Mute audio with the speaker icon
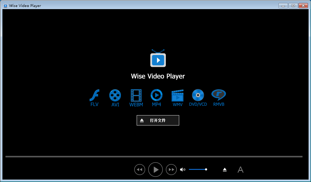311x182 pixels. (183, 170)
